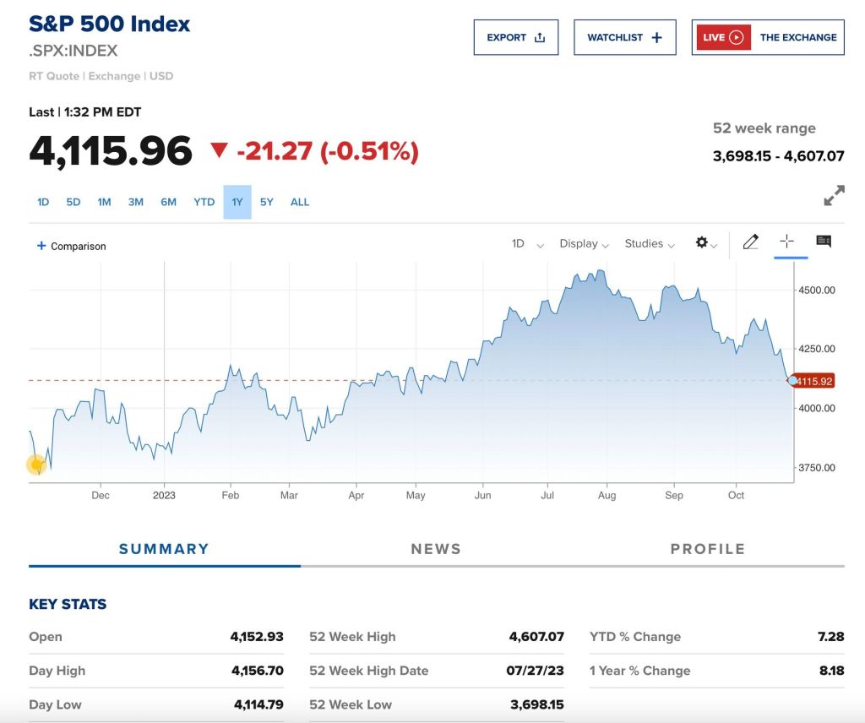The image size is (865, 723).
Task: Select the YTD time range
Action: [204, 202]
